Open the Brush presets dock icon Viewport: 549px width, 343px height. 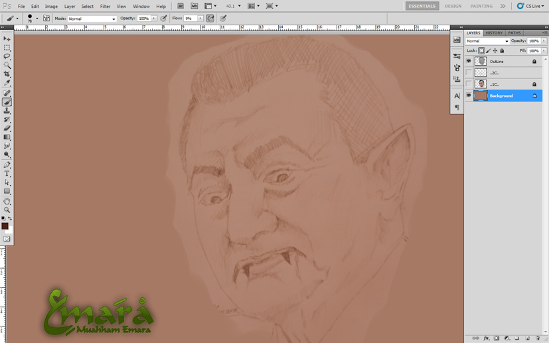(457, 56)
